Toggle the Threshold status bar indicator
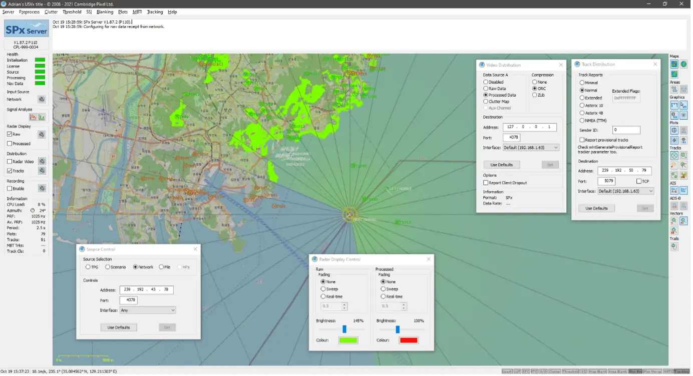Screen dimensions: 693x376 pos(571,372)
